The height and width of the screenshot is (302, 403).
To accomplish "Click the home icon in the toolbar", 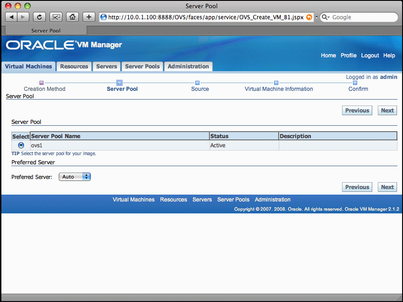I will coord(72,17).
